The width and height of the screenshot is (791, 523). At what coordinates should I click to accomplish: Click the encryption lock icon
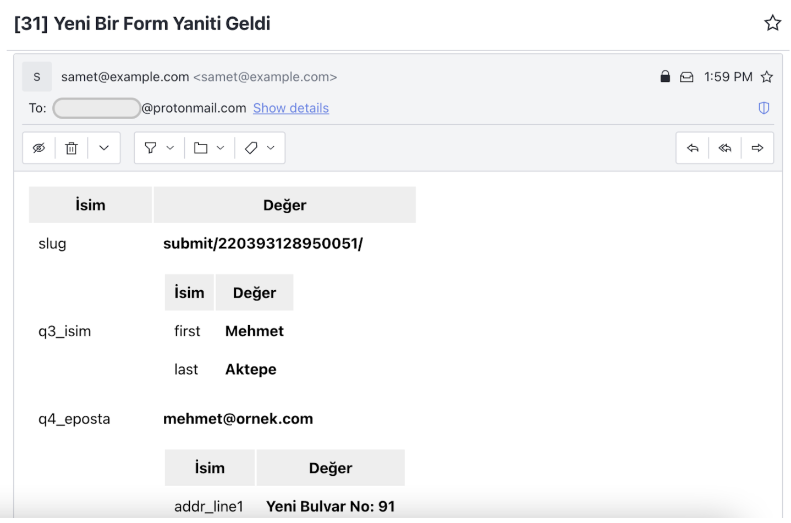click(x=665, y=76)
